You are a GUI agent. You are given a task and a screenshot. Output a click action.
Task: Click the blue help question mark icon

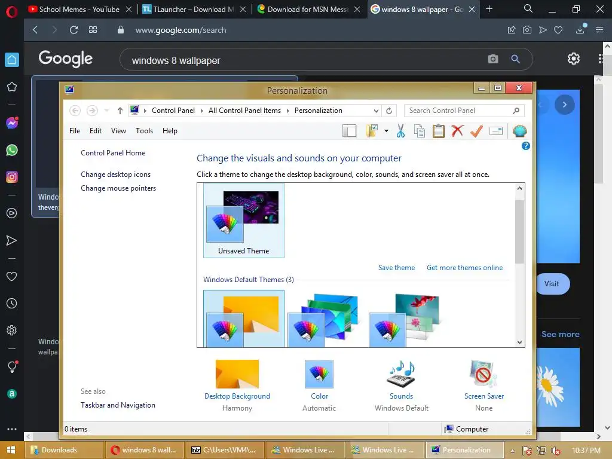click(526, 146)
